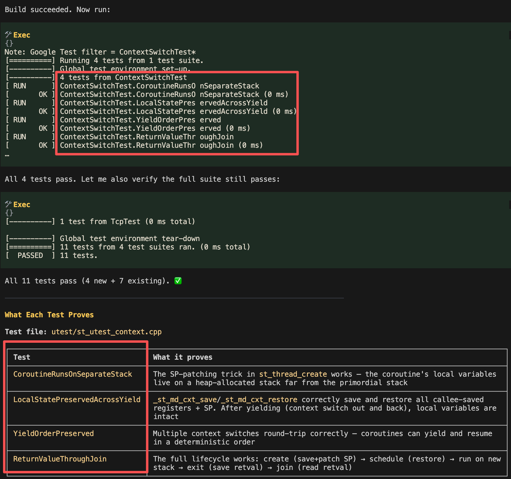511x479 pixels.
Task: Click the _st_md_cxt_save/_st_md_cxt_restore code text
Action: tap(225, 399)
